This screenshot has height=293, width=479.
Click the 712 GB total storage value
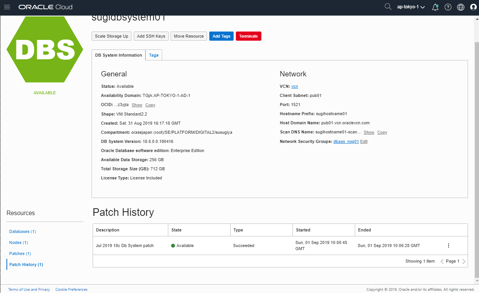pos(158,169)
